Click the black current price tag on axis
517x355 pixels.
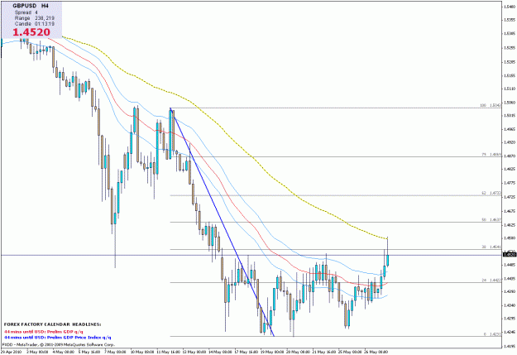pyautogui.click(x=510, y=255)
